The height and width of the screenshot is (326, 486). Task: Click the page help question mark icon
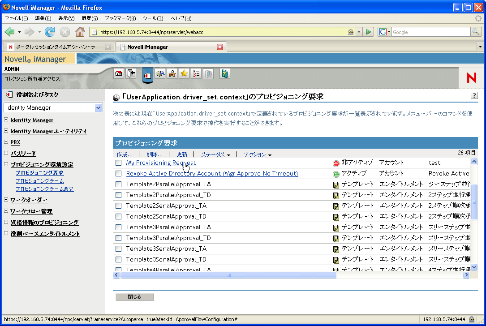(474, 95)
